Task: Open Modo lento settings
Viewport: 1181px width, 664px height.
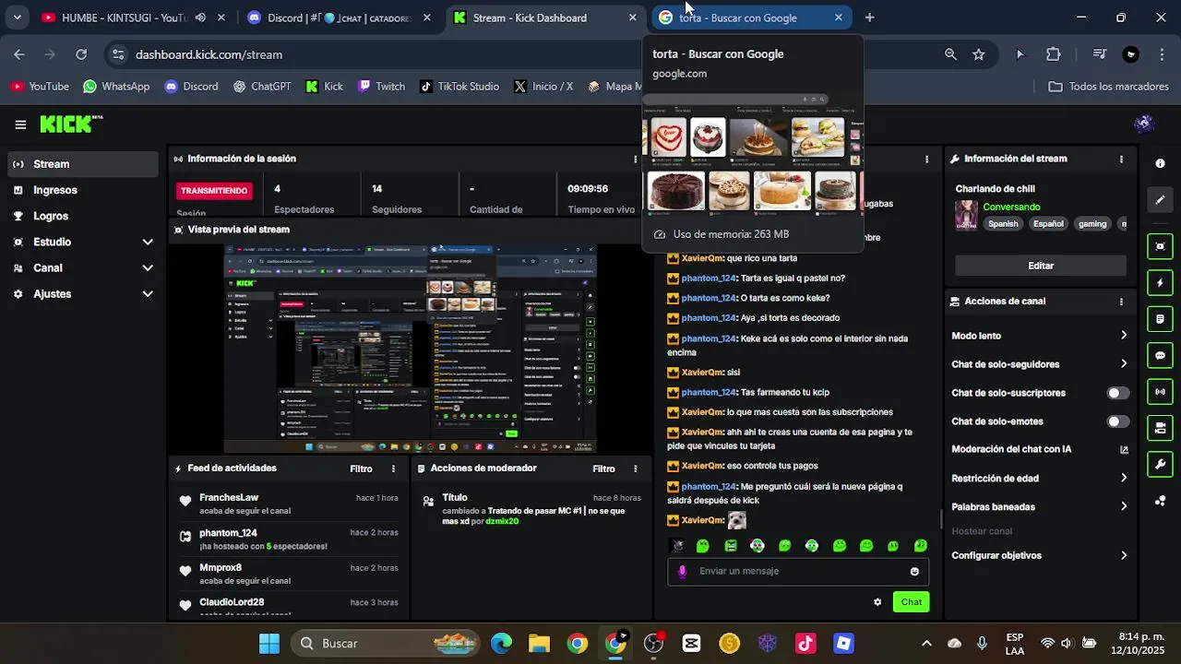Action: tap(1039, 336)
